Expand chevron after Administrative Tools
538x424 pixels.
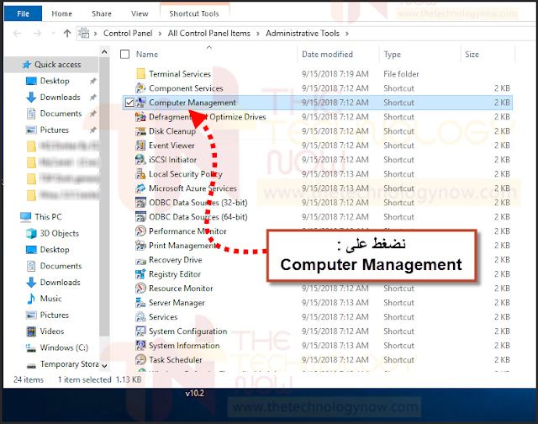click(x=347, y=34)
